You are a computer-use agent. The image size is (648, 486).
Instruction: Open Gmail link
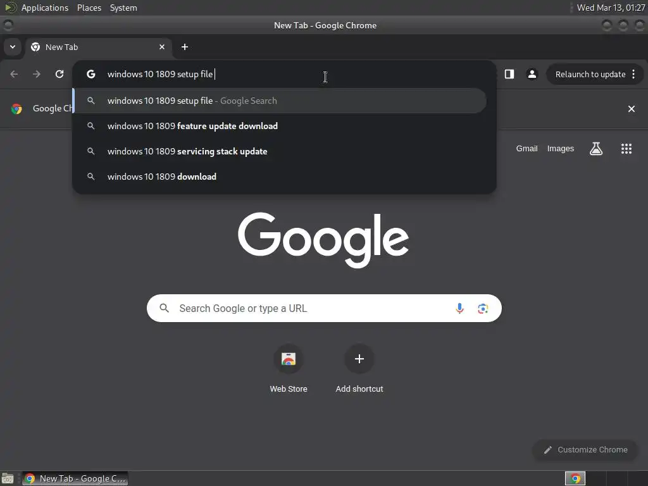point(526,148)
